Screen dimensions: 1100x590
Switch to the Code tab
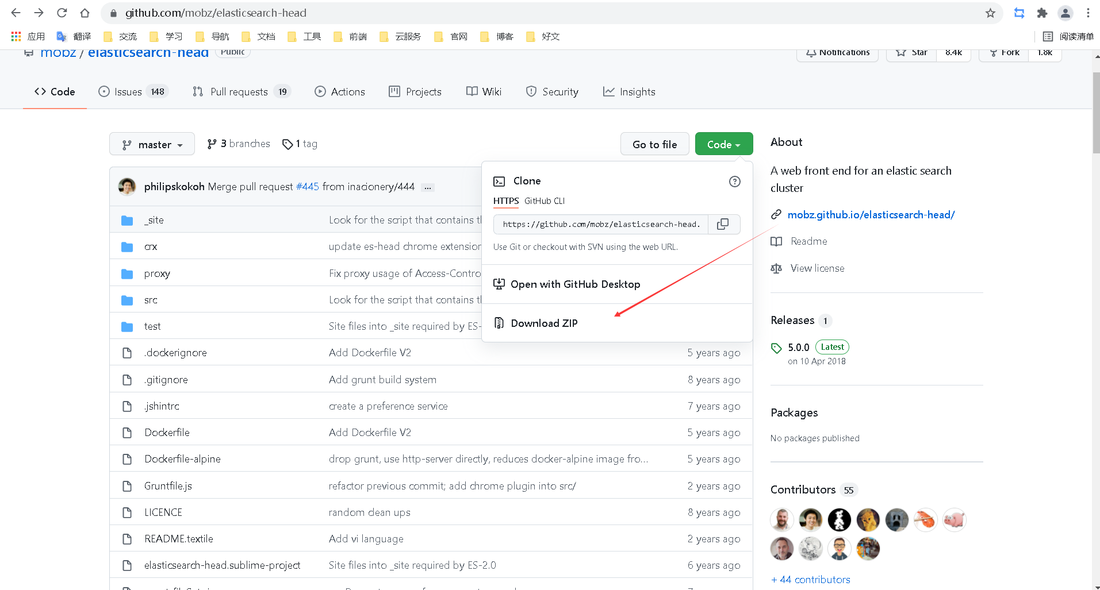click(x=55, y=92)
